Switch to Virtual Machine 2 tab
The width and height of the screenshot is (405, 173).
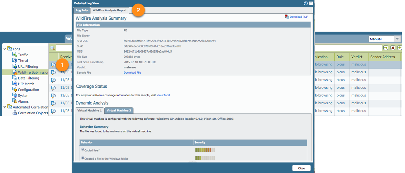tap(119, 110)
